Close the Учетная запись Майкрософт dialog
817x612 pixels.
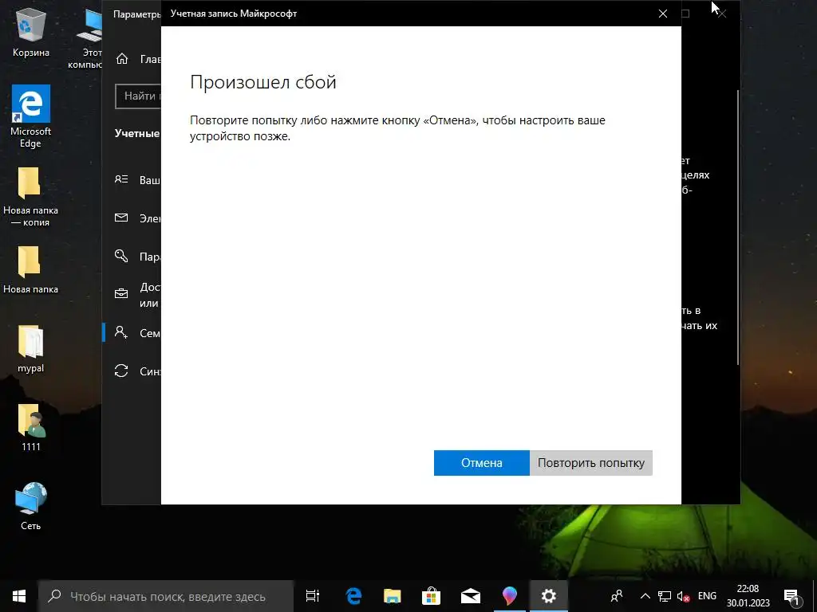(663, 14)
